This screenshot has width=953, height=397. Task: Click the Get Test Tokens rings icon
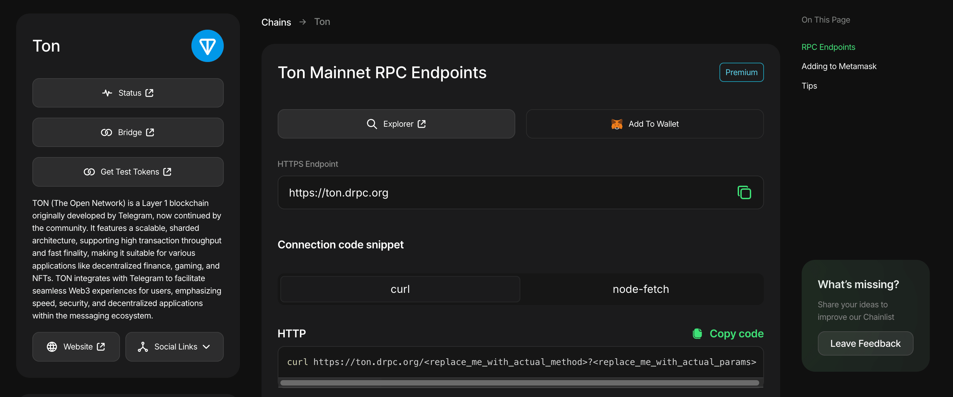click(x=89, y=172)
